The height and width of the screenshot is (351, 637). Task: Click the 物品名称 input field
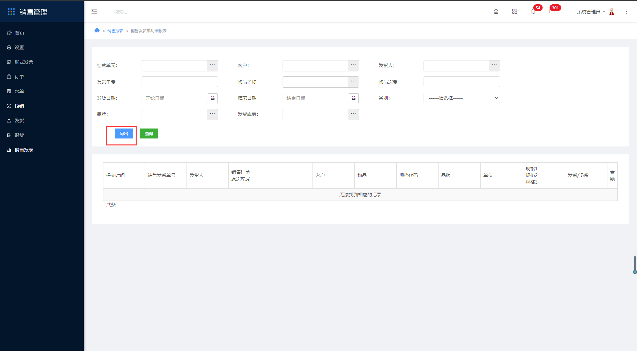[316, 82]
